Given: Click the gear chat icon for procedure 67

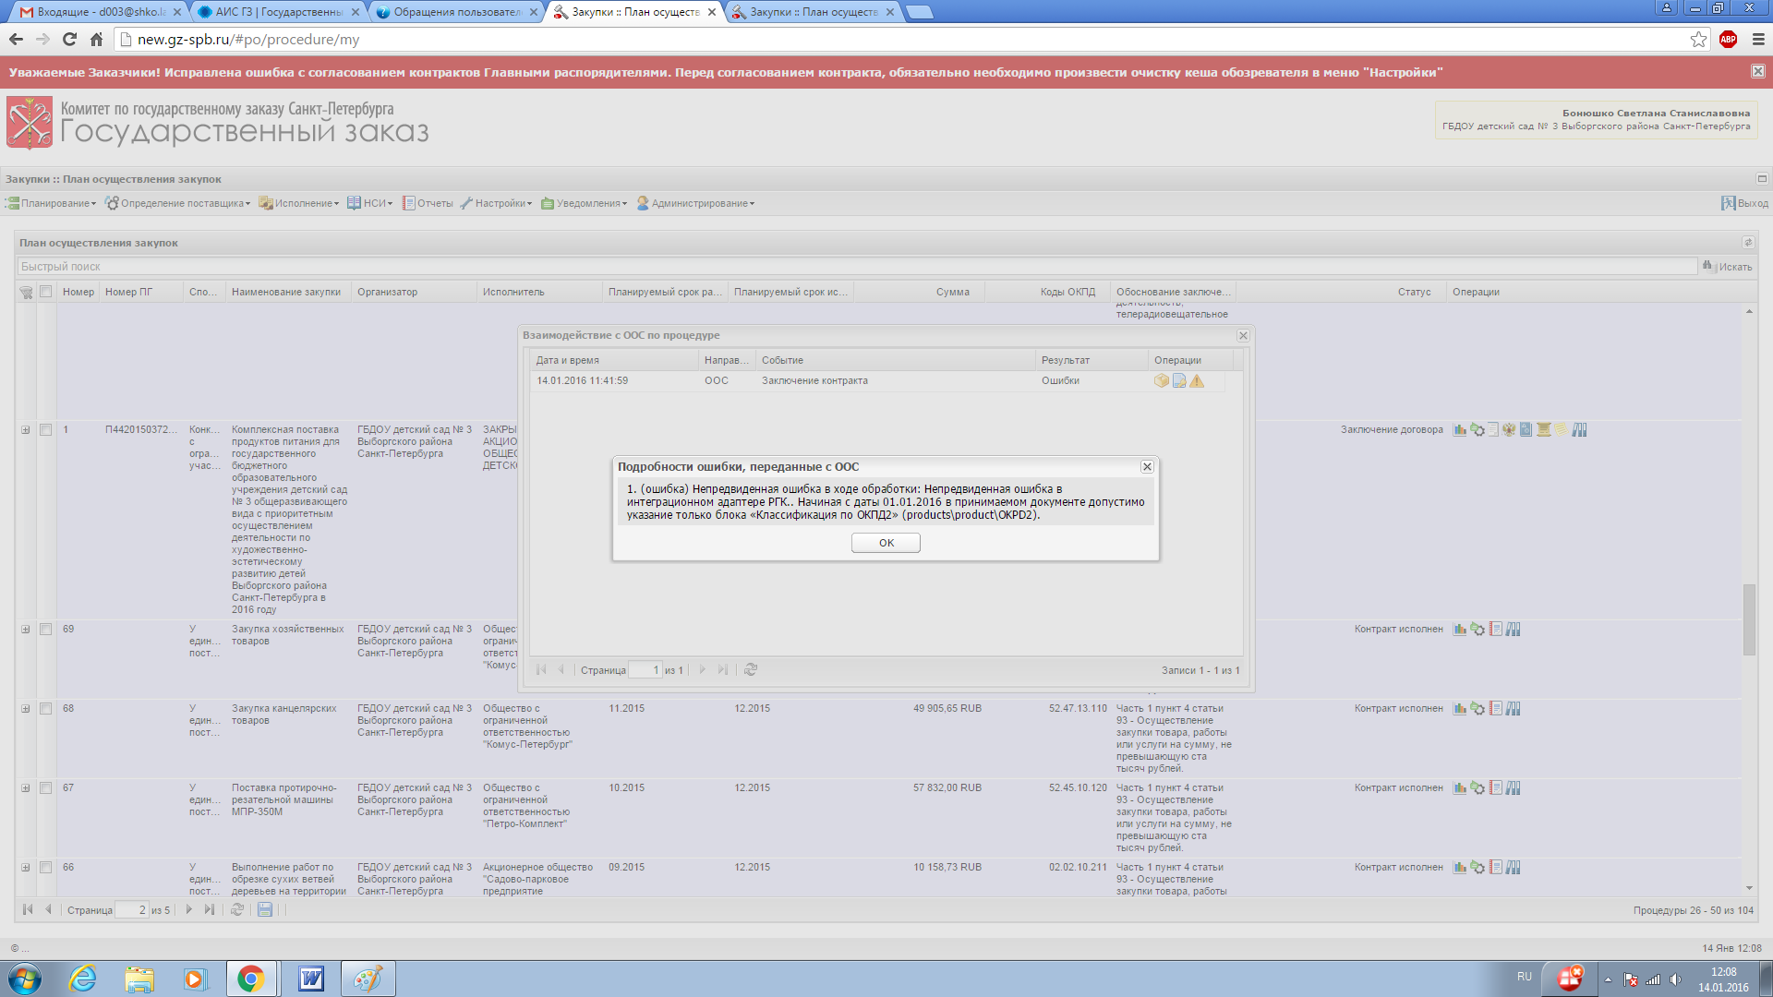Looking at the screenshot, I should click(1477, 788).
